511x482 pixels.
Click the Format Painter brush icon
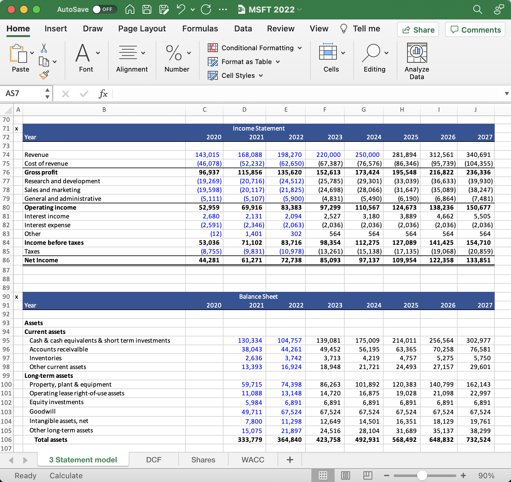tap(44, 75)
